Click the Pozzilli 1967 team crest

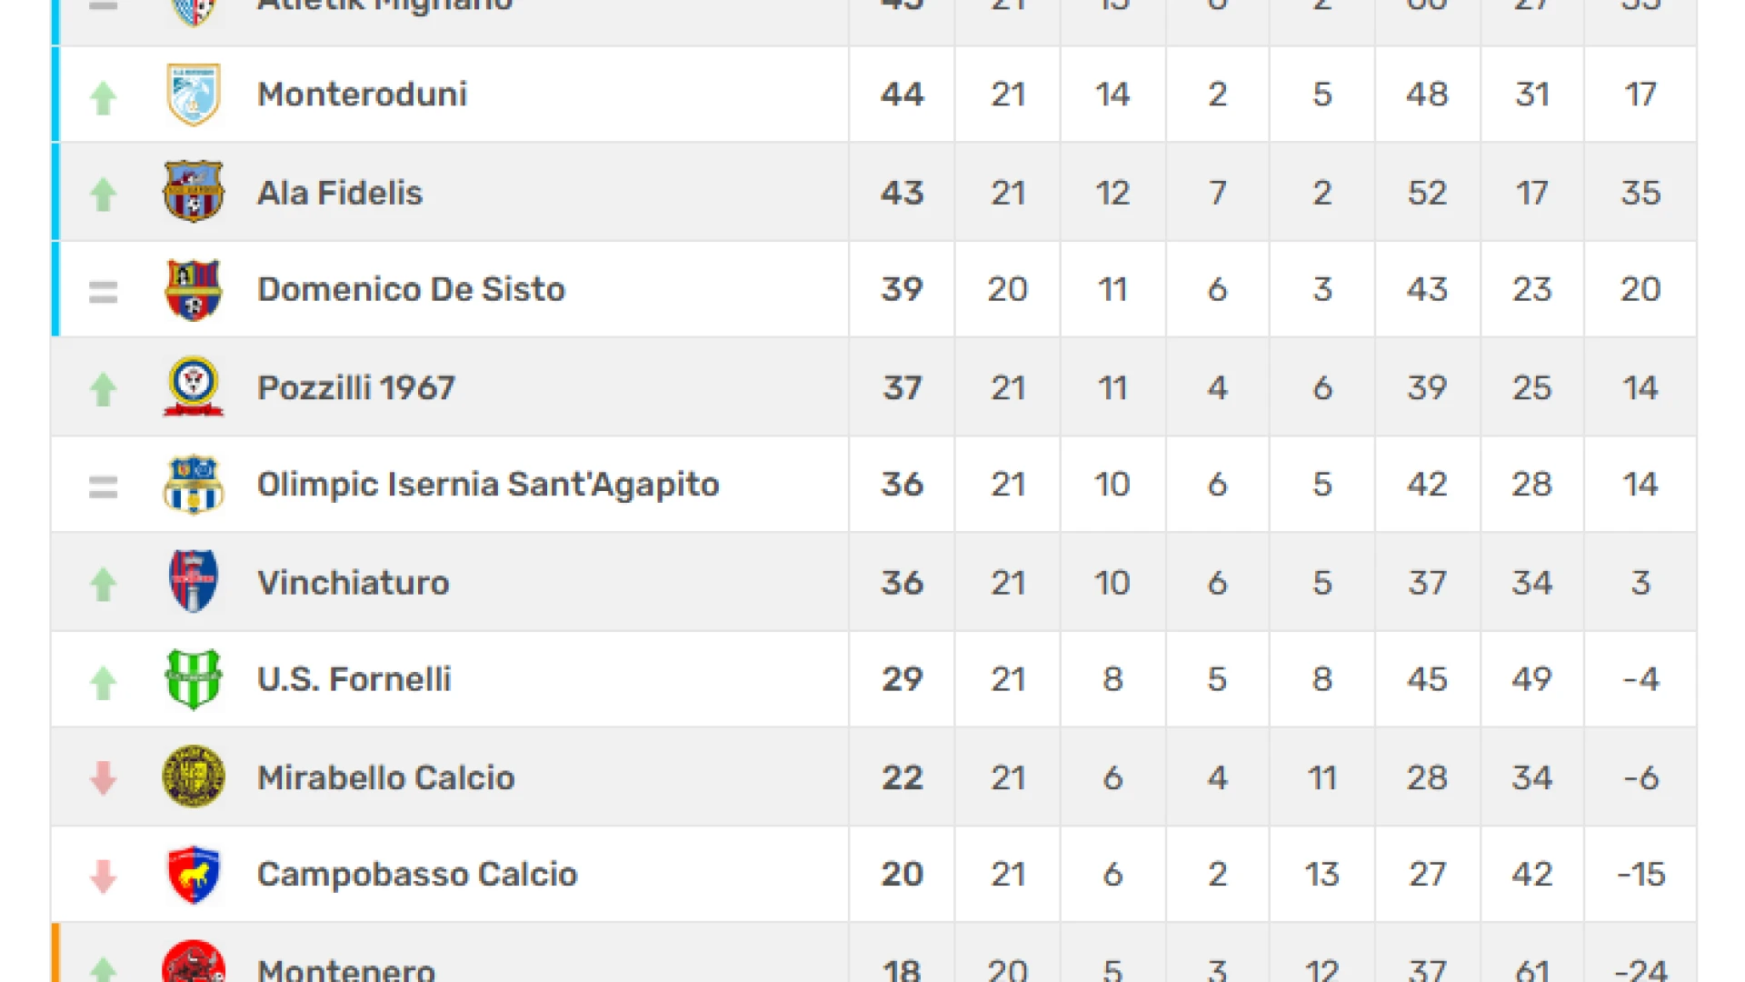[x=194, y=386]
